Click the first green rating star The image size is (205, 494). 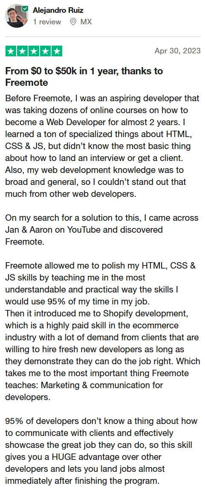click(x=11, y=51)
